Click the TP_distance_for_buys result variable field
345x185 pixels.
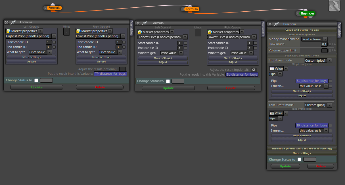(110, 74)
